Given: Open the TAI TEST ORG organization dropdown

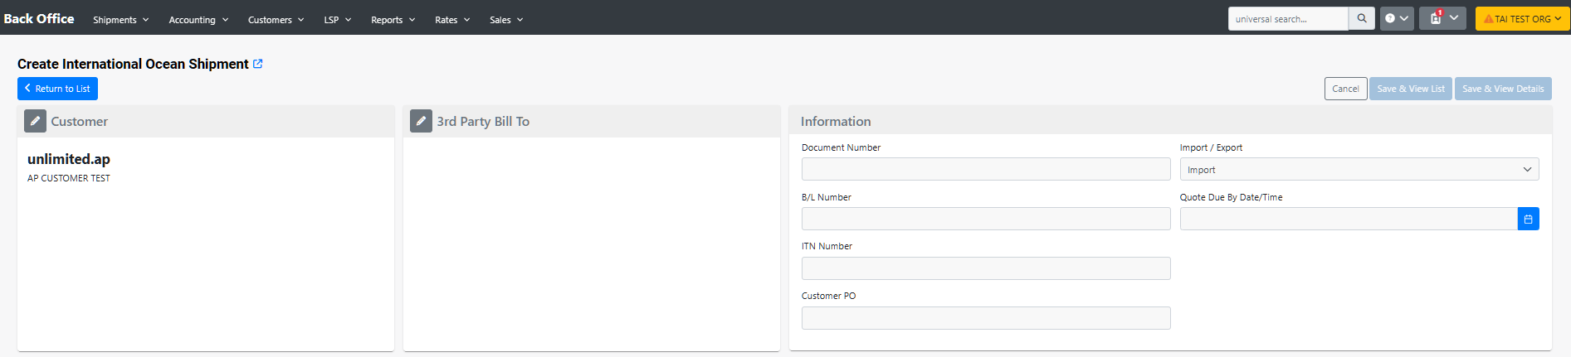Looking at the screenshot, I should [1522, 18].
